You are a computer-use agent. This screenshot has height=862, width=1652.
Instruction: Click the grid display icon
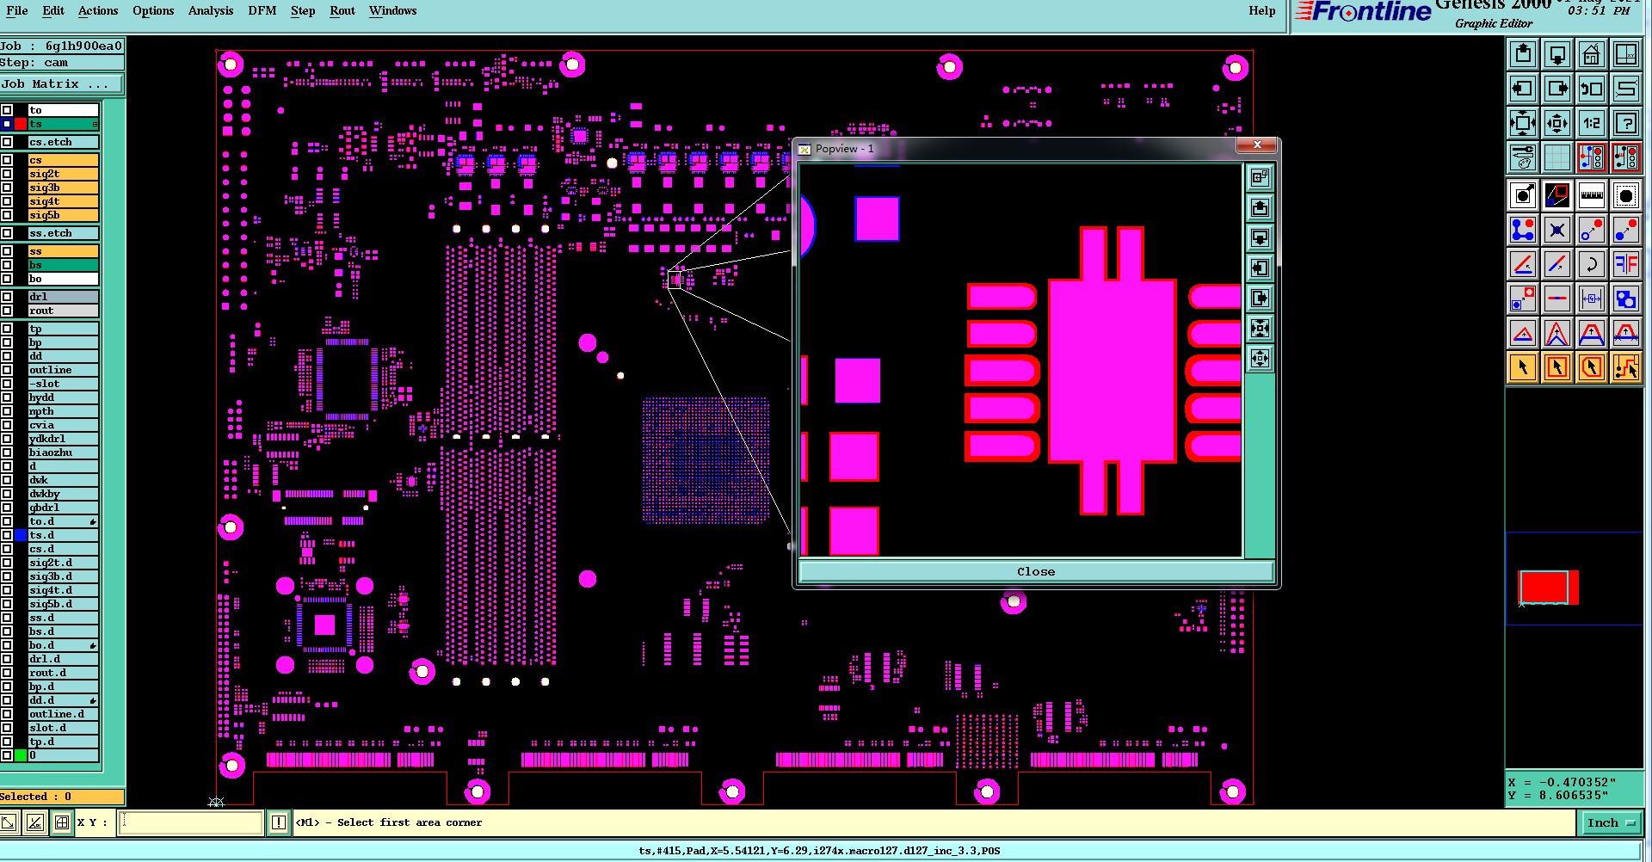point(1557,157)
